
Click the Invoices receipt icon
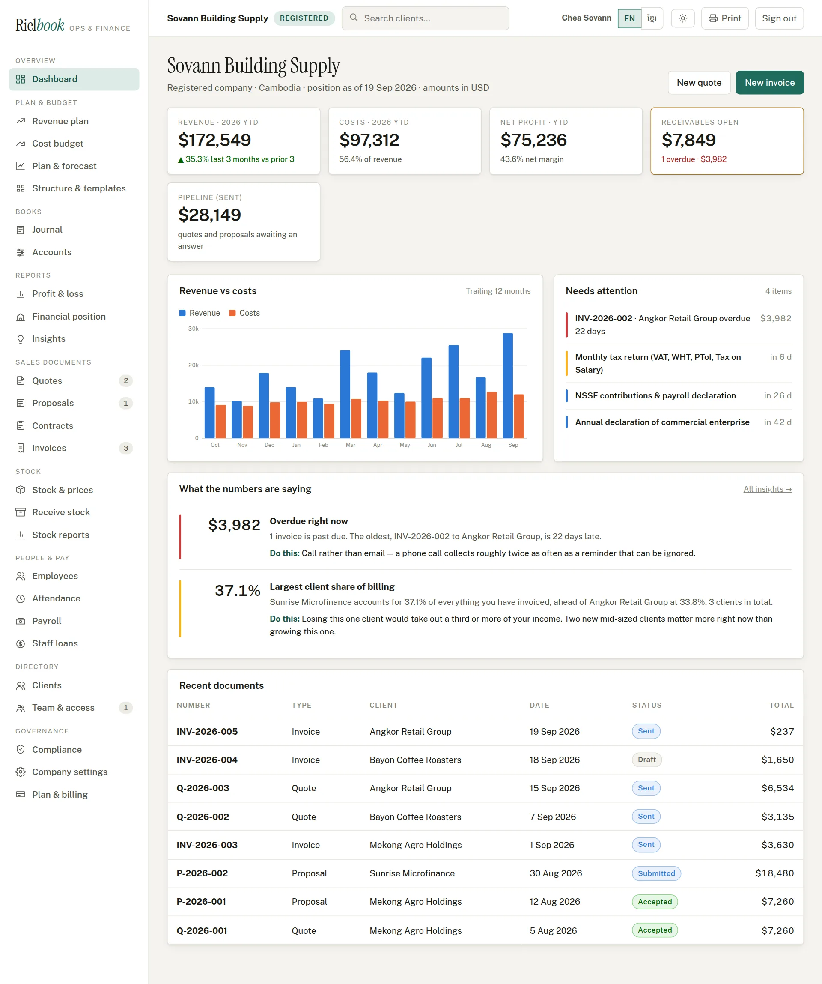(20, 448)
